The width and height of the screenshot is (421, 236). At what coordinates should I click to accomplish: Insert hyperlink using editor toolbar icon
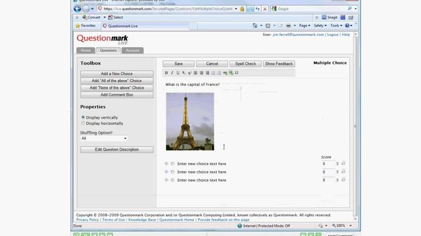coord(225,73)
